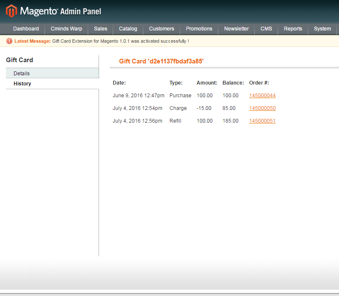Expand the System menu
339x296 pixels.
point(322,29)
